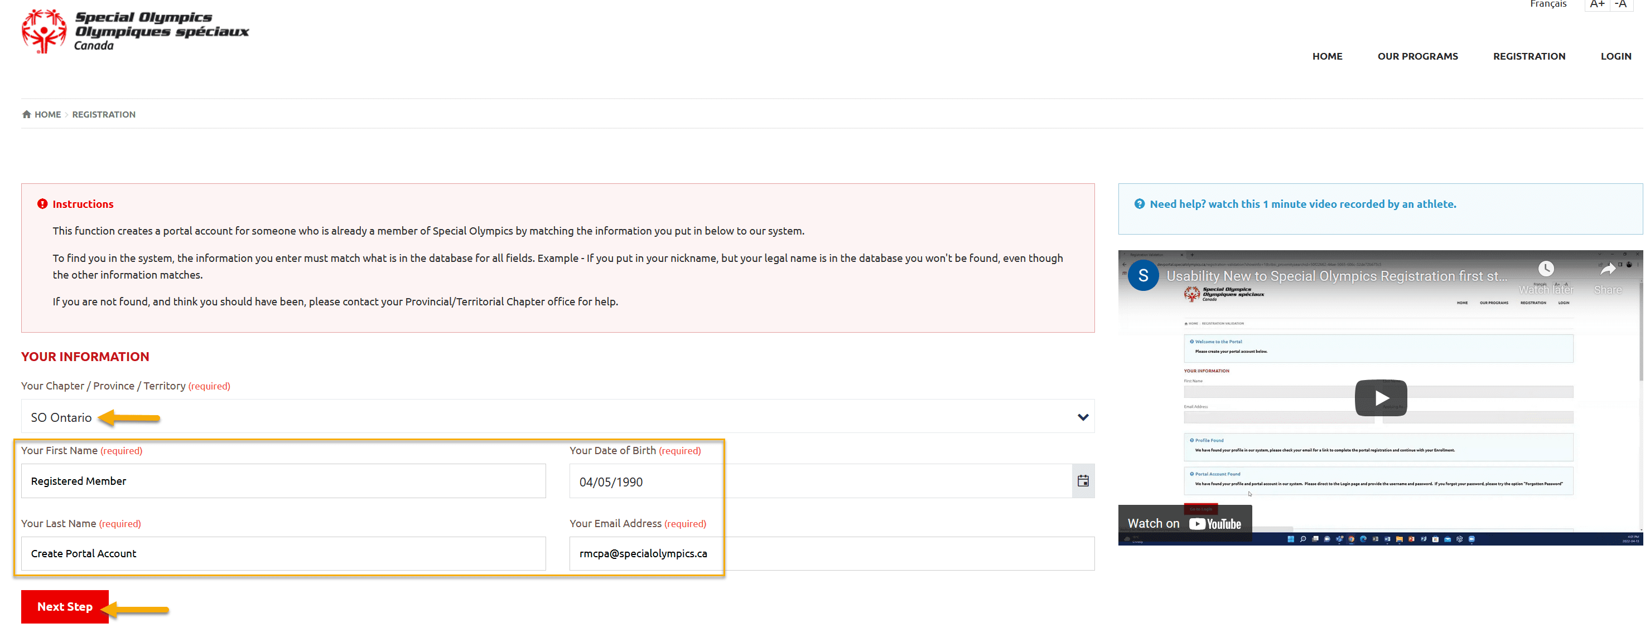
Task: Increase font size with A+ button
Action: pos(1596,5)
